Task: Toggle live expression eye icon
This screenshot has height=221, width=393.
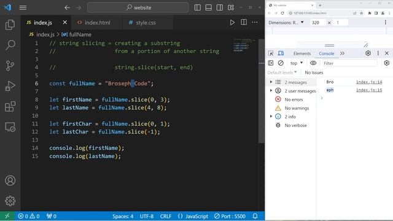Action: (x=313, y=63)
